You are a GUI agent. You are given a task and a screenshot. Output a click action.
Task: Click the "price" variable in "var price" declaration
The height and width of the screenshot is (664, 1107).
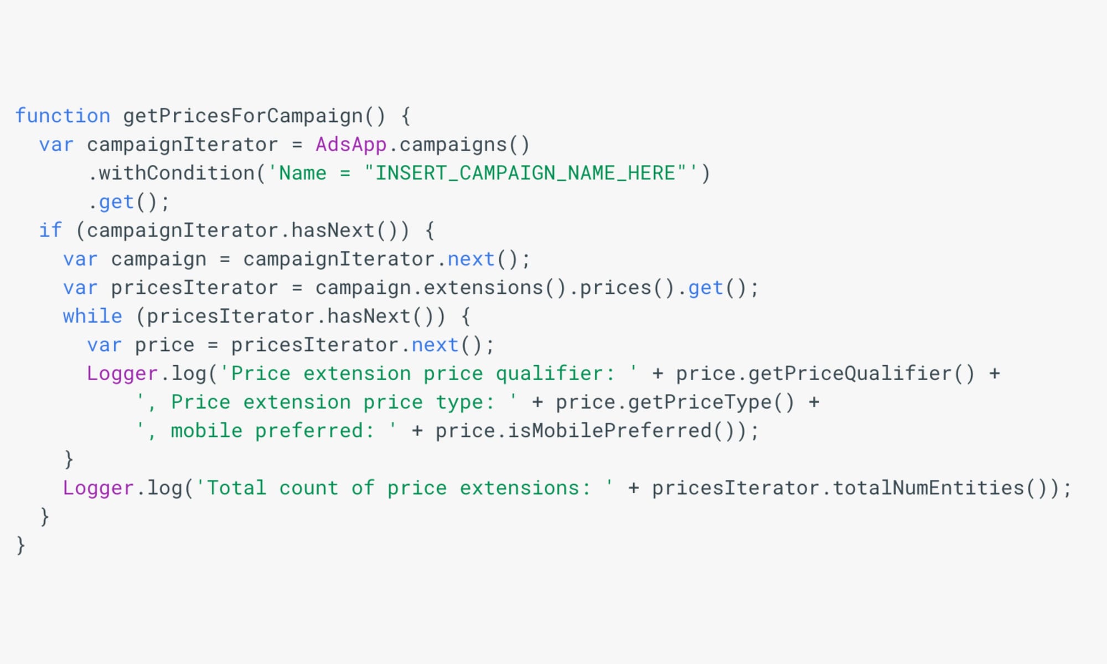point(164,345)
